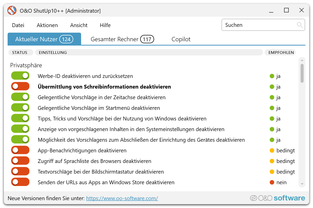Click the scroll down arrow
Screen dimensions: 313x208
click(x=302, y=184)
